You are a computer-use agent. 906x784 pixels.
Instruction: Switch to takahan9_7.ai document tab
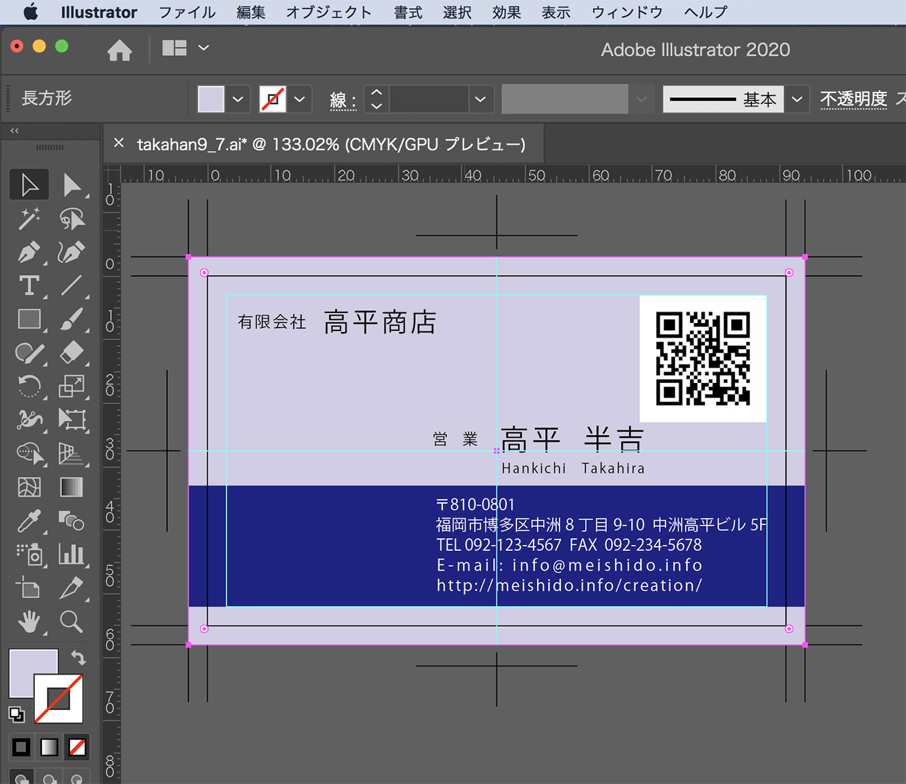tap(331, 144)
